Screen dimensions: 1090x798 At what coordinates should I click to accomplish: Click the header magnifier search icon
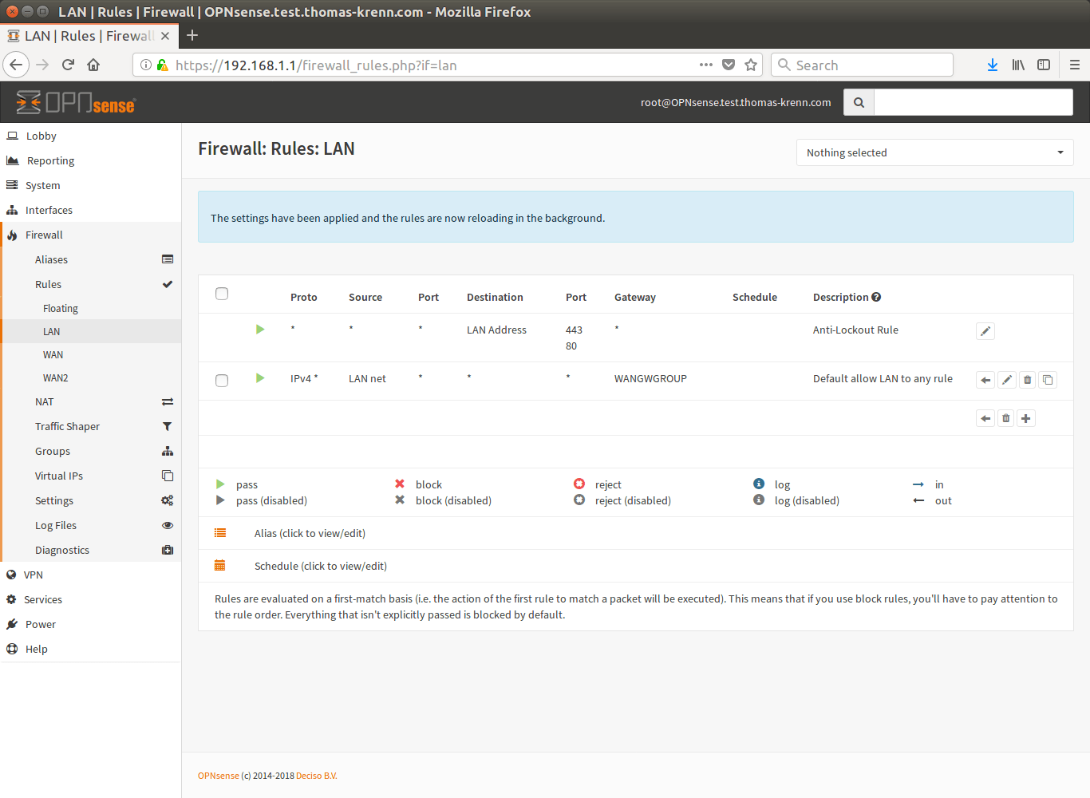[x=859, y=102]
